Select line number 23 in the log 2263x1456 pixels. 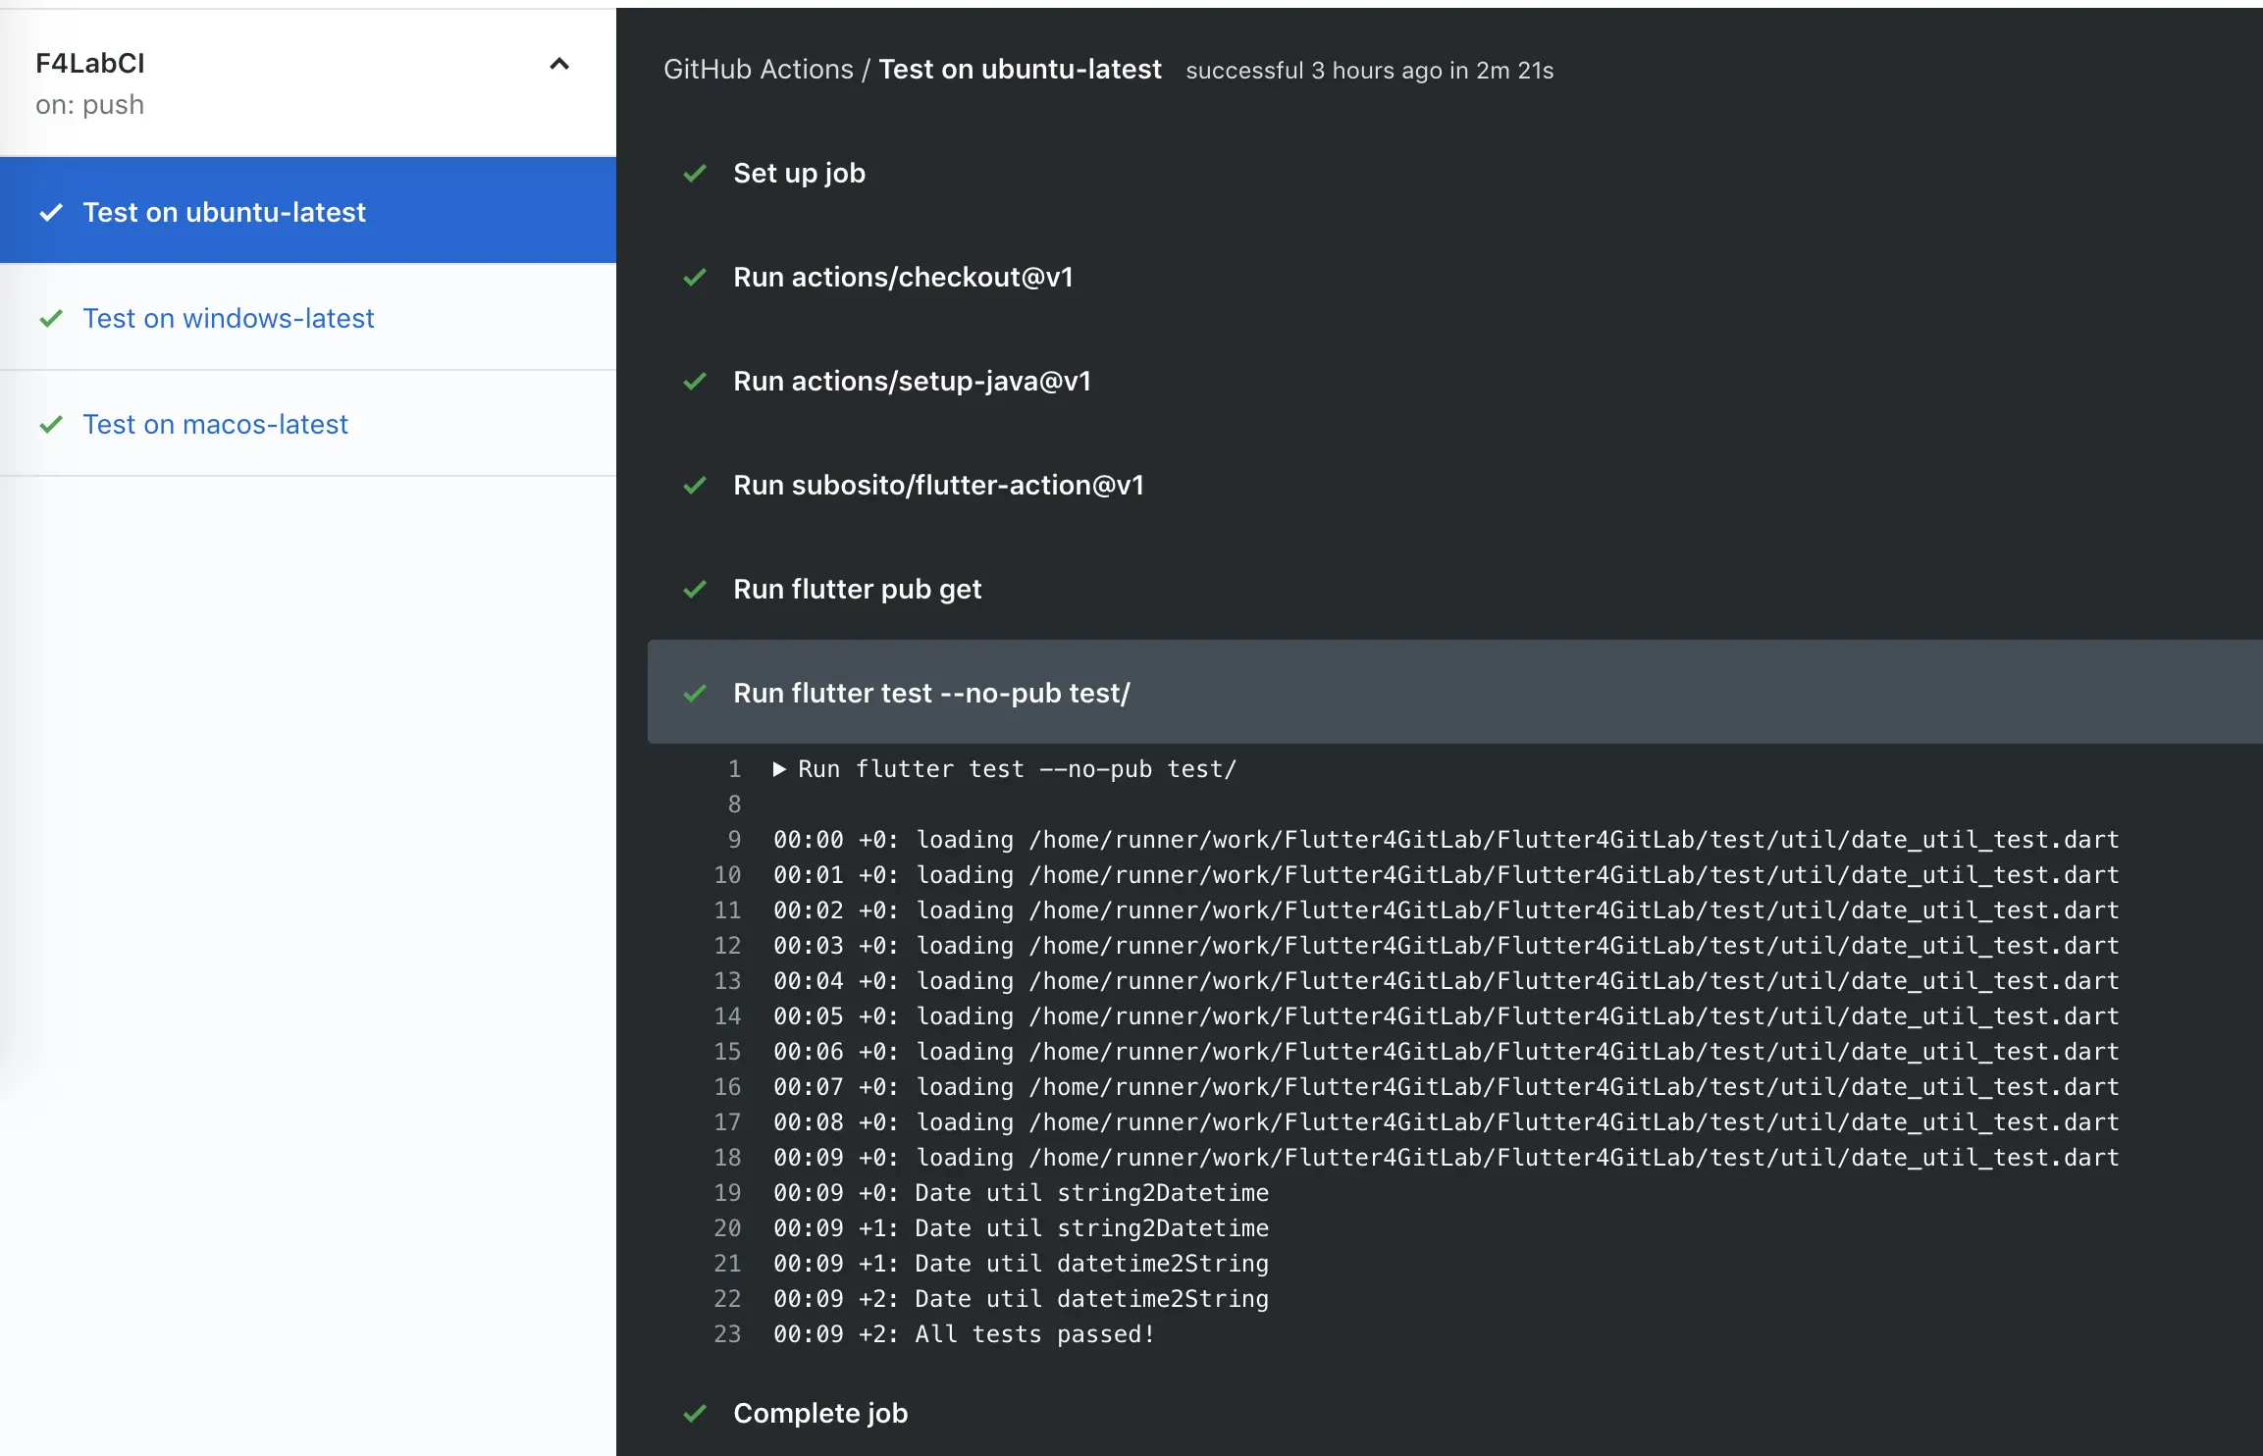coord(727,1334)
